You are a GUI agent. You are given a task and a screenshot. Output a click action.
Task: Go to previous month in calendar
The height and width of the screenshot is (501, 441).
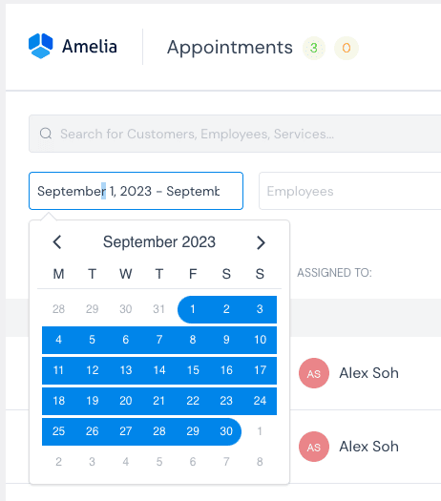pyautogui.click(x=57, y=242)
